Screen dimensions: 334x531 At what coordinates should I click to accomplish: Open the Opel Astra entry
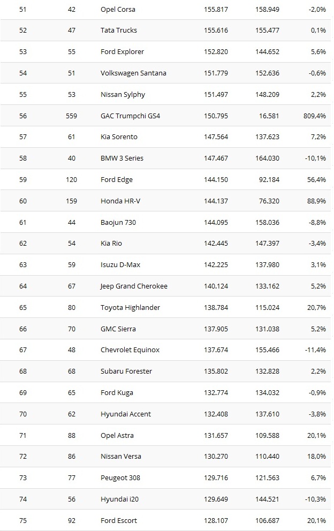[x=117, y=435]
